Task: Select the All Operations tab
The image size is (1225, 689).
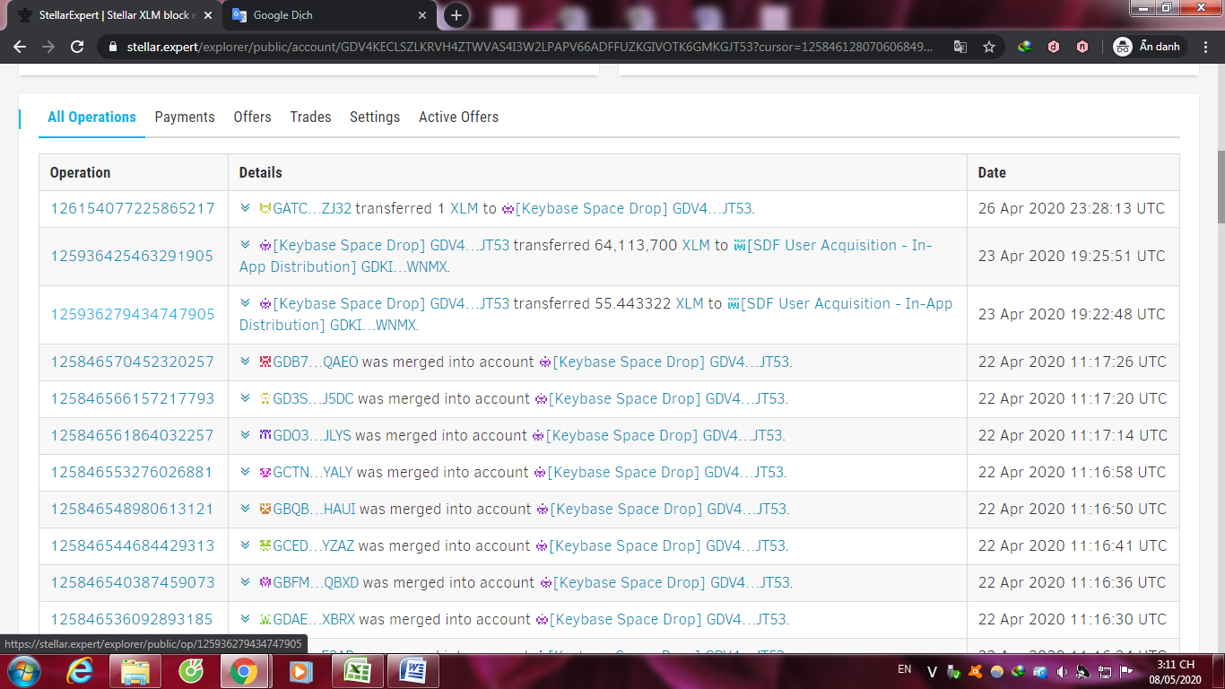Action: coord(91,117)
